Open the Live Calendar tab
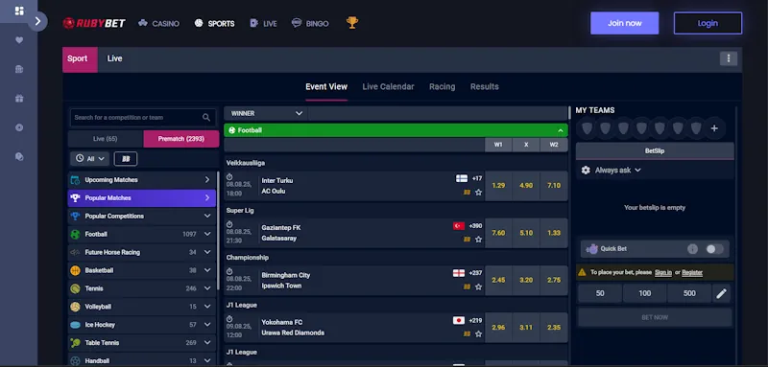 388,87
